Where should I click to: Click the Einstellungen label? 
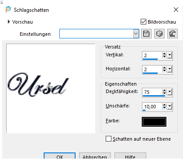(35, 34)
